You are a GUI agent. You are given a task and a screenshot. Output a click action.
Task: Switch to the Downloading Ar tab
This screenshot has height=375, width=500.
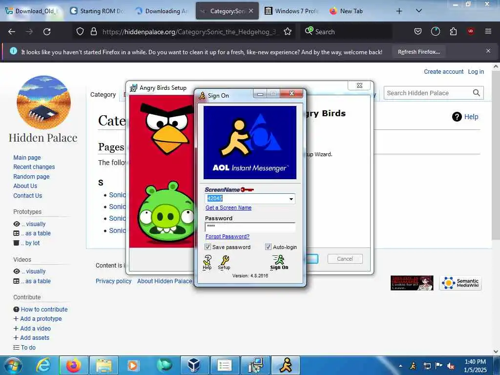tap(162, 11)
